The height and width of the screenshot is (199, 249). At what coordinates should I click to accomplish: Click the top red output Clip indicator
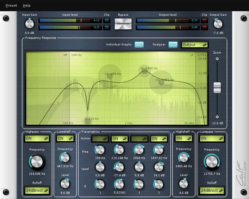click(205, 21)
